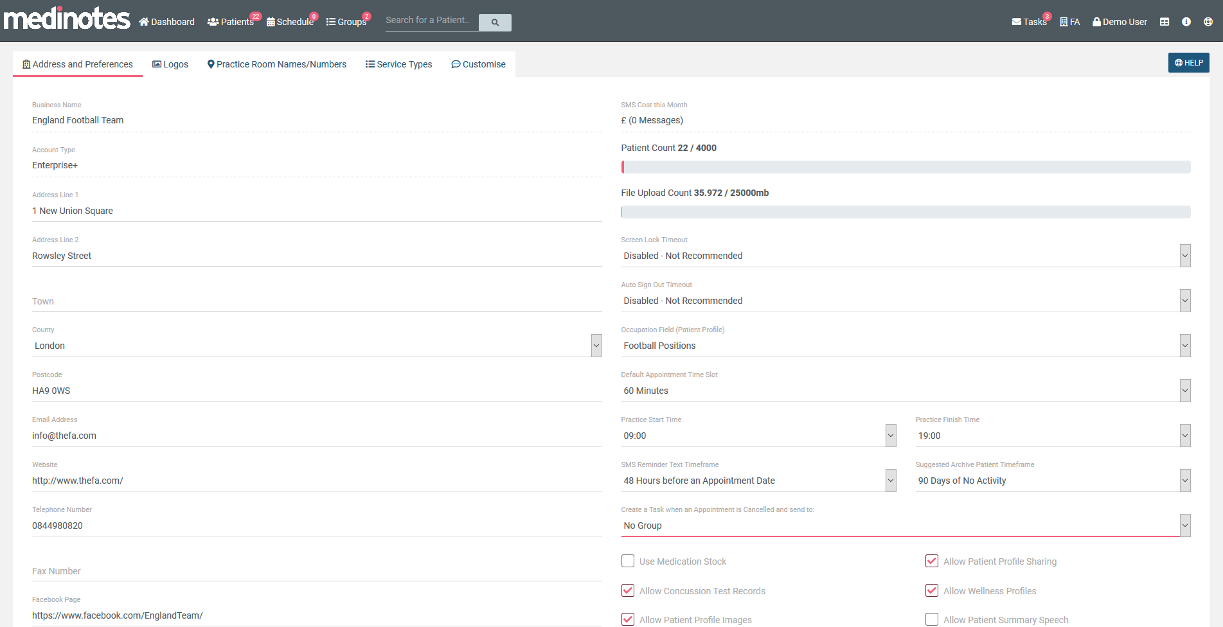Go to the Dashboard home page
This screenshot has height=627, width=1223.
[167, 22]
